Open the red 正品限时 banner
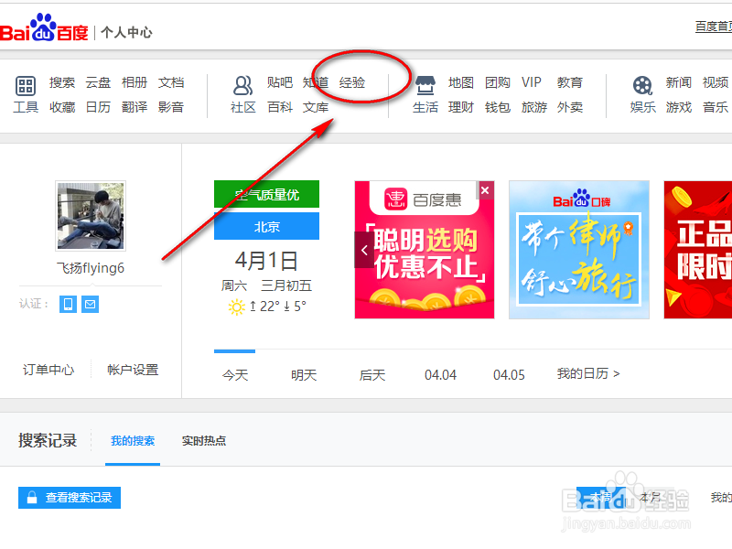 coord(698,250)
